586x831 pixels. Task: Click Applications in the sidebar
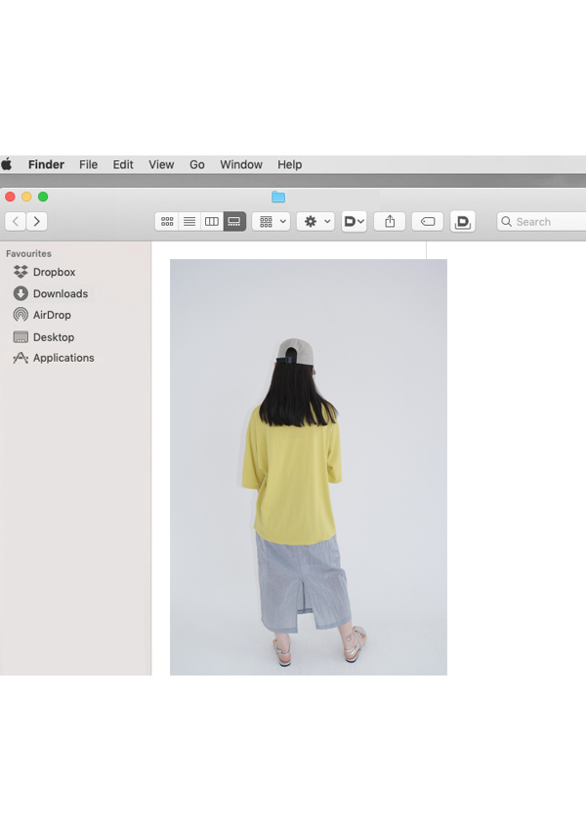pos(63,358)
